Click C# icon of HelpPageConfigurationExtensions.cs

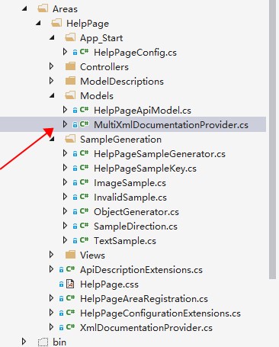click(70, 313)
